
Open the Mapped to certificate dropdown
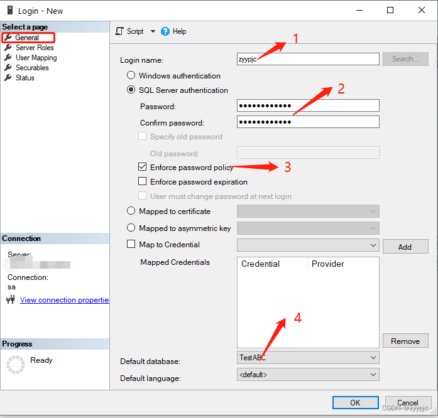coord(308,212)
